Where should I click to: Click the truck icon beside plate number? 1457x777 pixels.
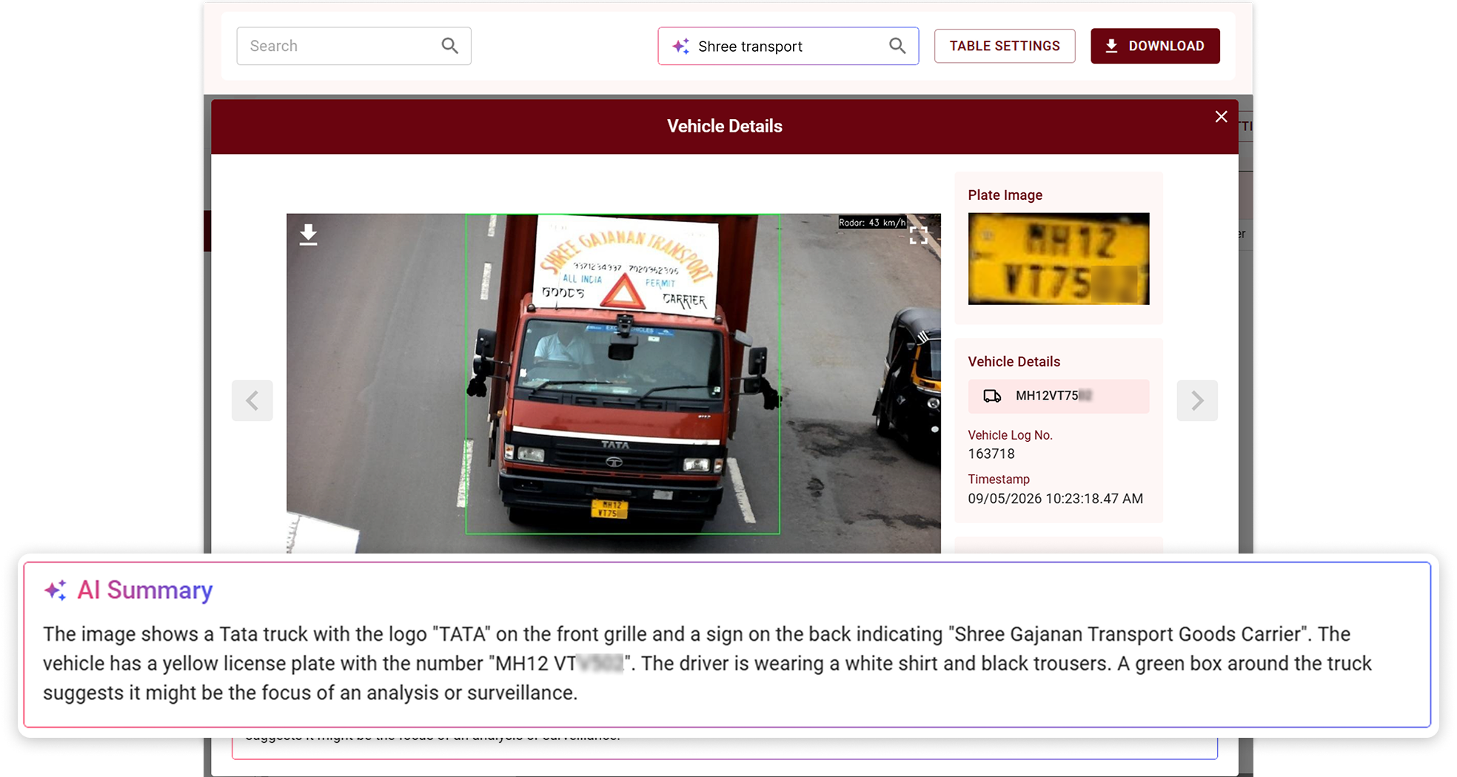992,396
